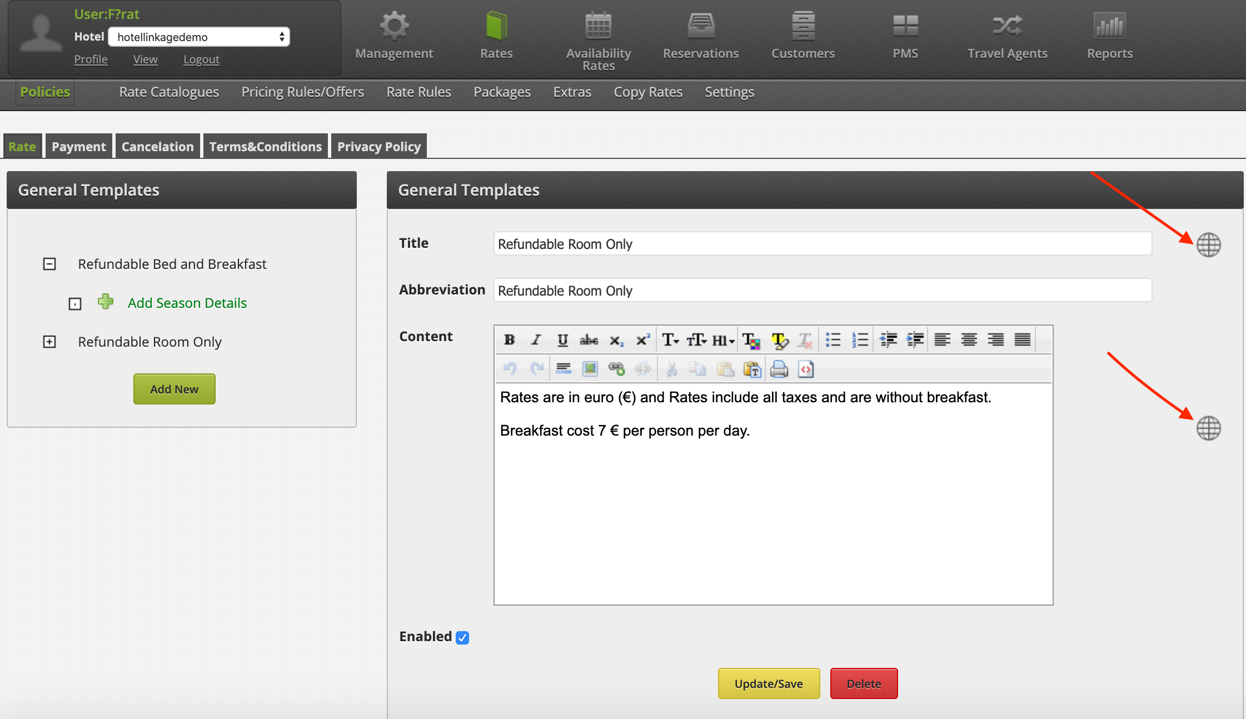The image size is (1246, 719).
Task: Toggle bold formatting in content editor
Action: click(509, 340)
